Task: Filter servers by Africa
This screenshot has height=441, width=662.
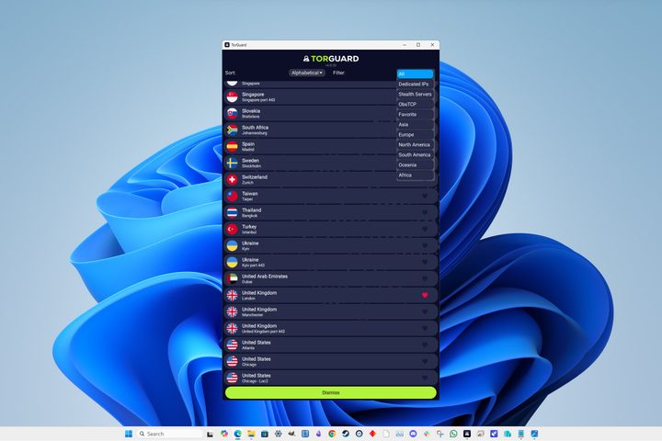Action: coord(416,175)
